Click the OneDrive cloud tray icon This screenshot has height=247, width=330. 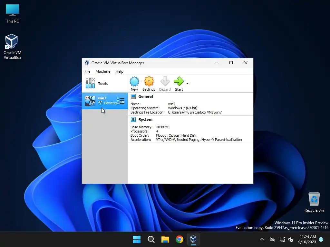272,239
